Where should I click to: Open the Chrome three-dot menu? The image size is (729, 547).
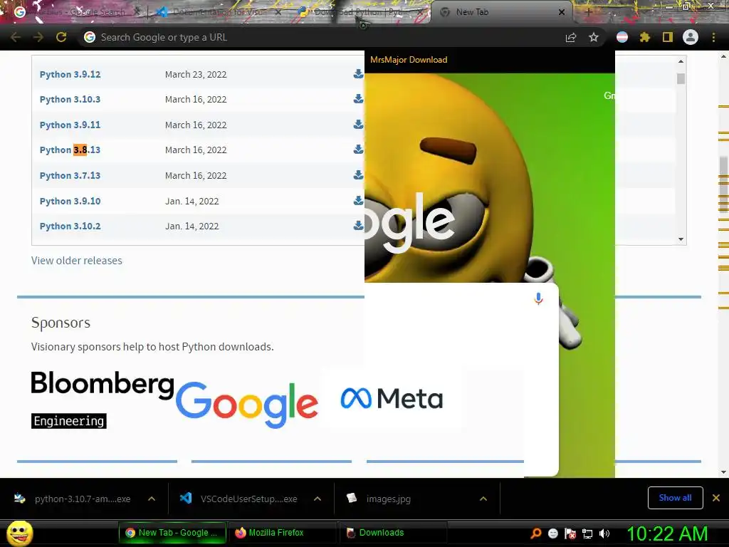[x=713, y=37]
